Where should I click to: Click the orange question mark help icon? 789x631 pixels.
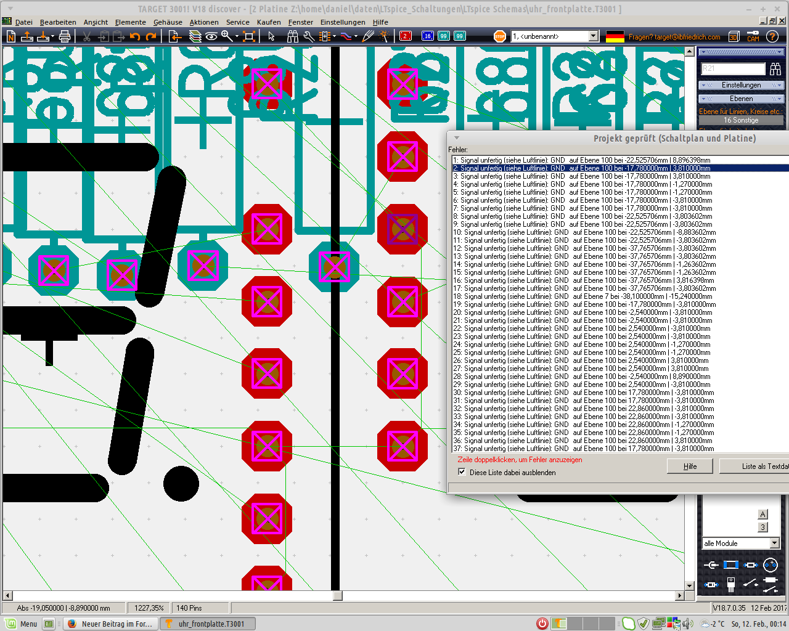pos(772,36)
